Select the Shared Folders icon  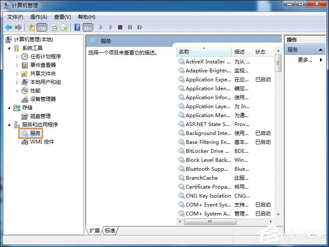[25, 74]
